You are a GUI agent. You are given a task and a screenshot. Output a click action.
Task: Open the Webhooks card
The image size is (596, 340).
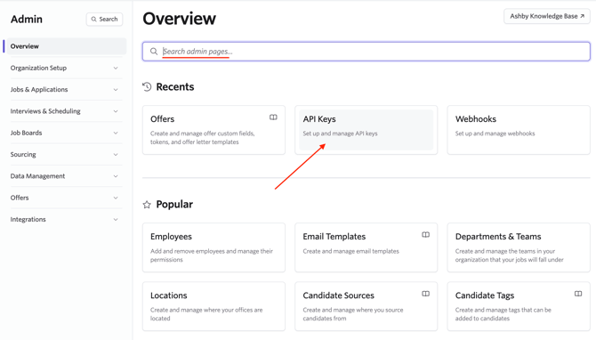click(x=519, y=130)
